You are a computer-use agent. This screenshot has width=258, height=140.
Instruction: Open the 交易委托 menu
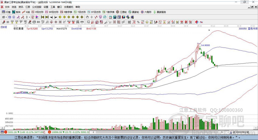69,7
